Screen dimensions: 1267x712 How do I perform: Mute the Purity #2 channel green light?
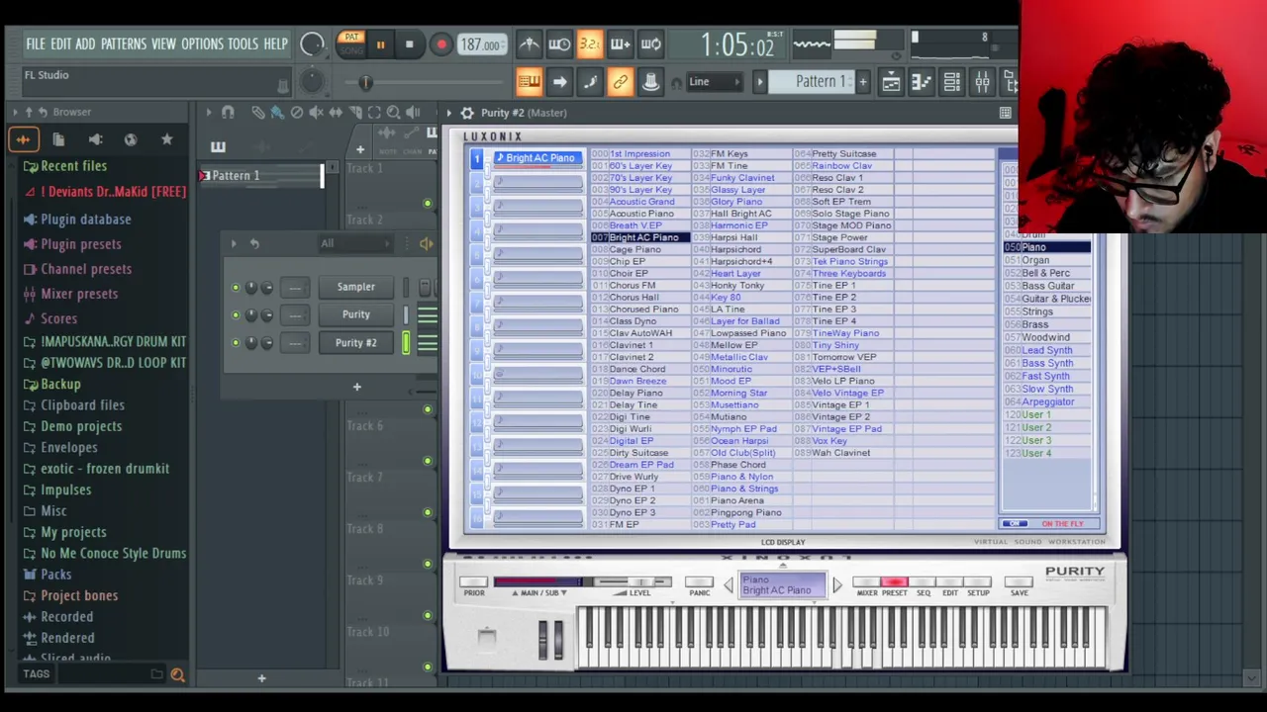pos(236,343)
